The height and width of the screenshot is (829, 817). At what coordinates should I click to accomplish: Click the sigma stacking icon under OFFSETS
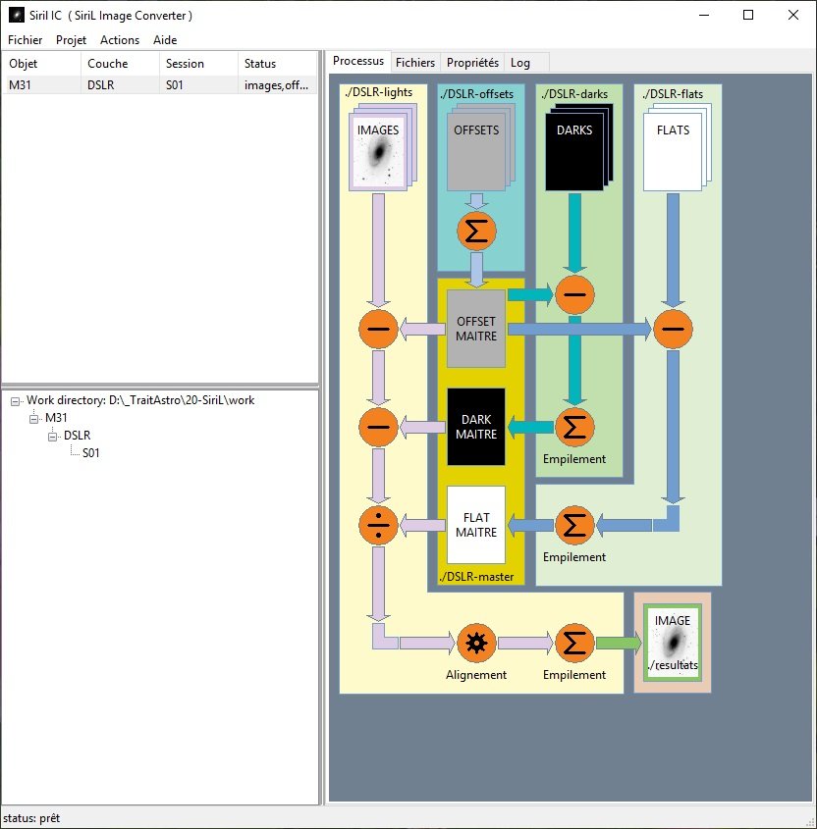pos(476,232)
